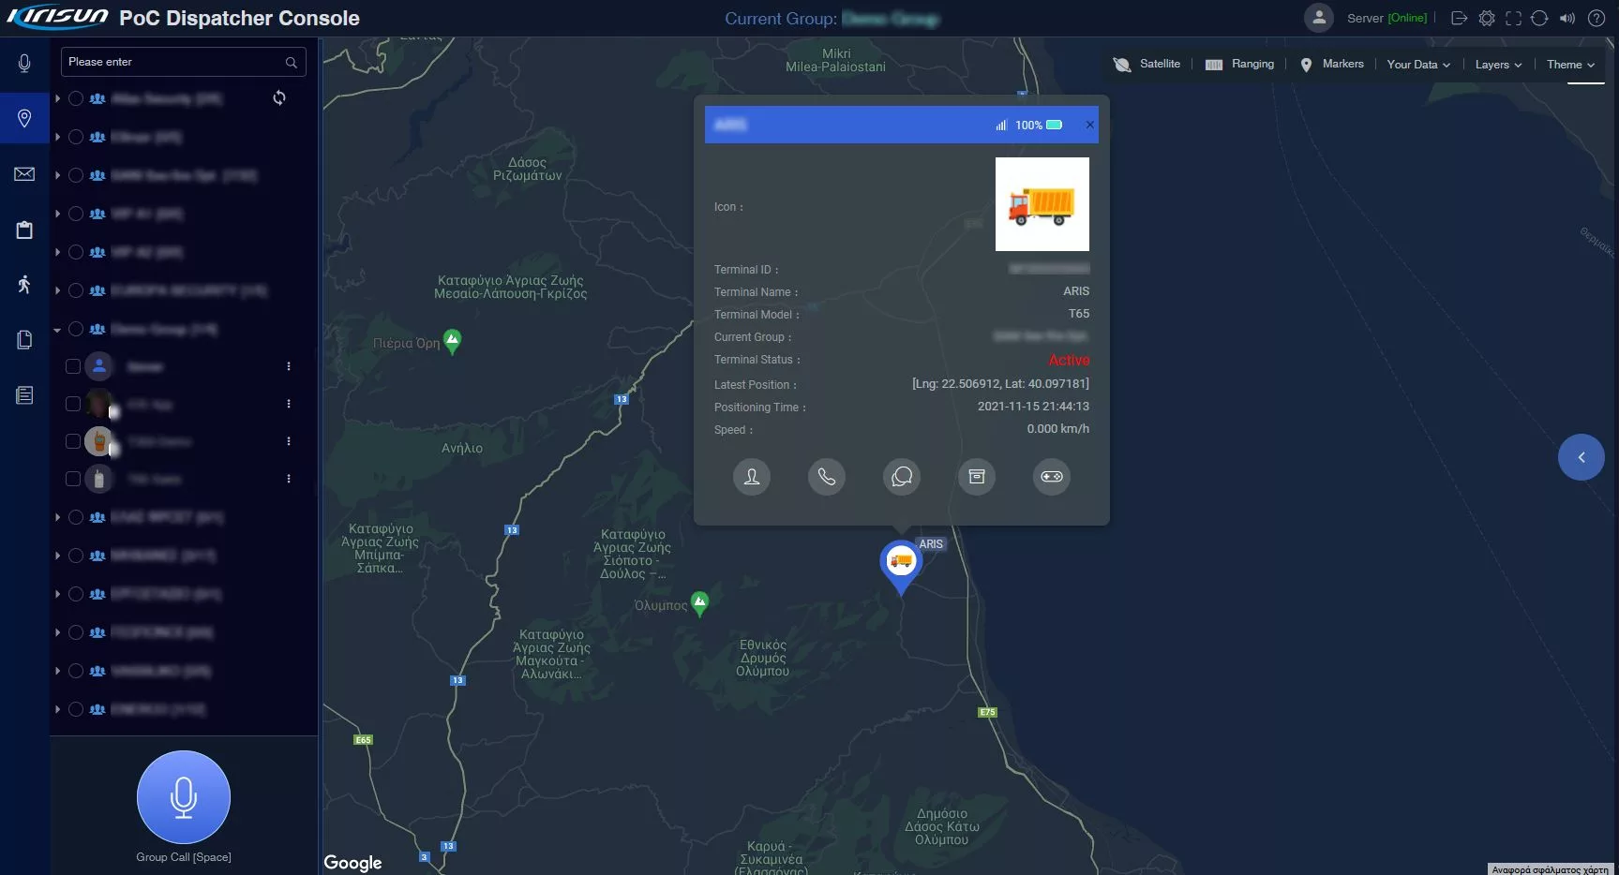Click the blue chevron side panel button

point(1582,457)
